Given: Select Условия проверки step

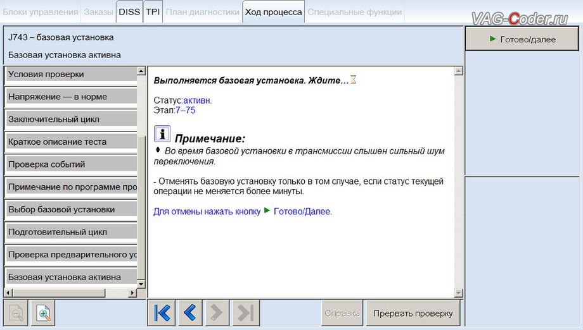Looking at the screenshot, I should point(71,74).
